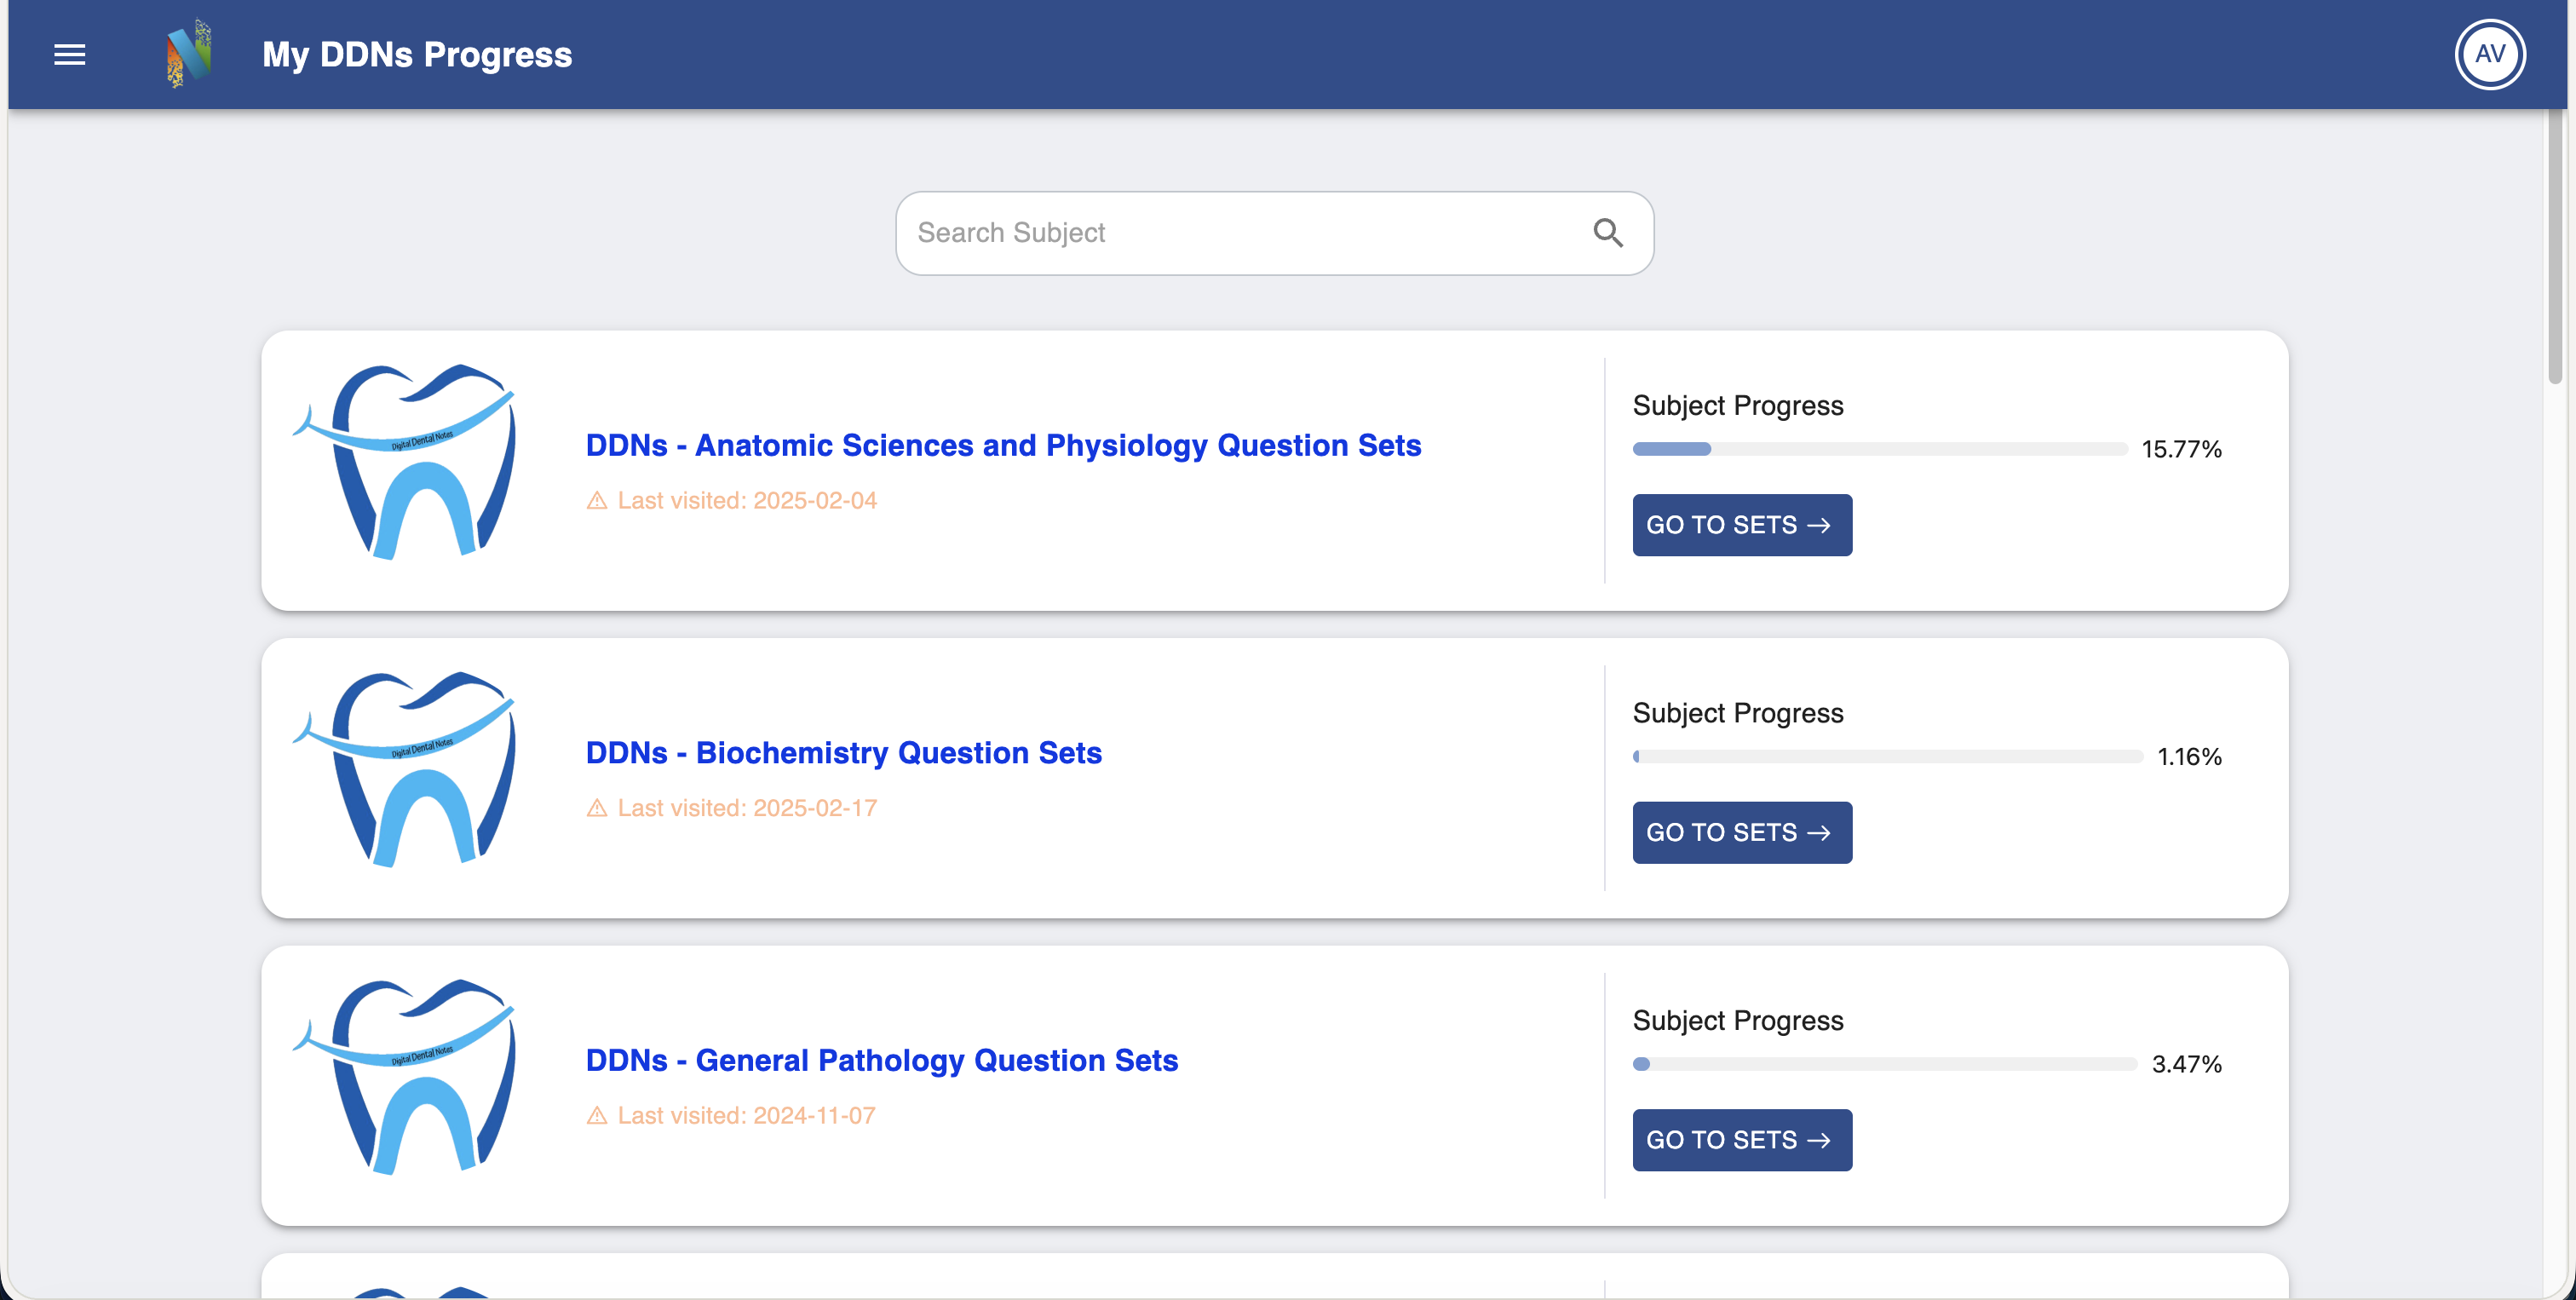The image size is (2576, 1300).
Task: Go to sets for Anatomic Sciences
Action: click(1741, 525)
